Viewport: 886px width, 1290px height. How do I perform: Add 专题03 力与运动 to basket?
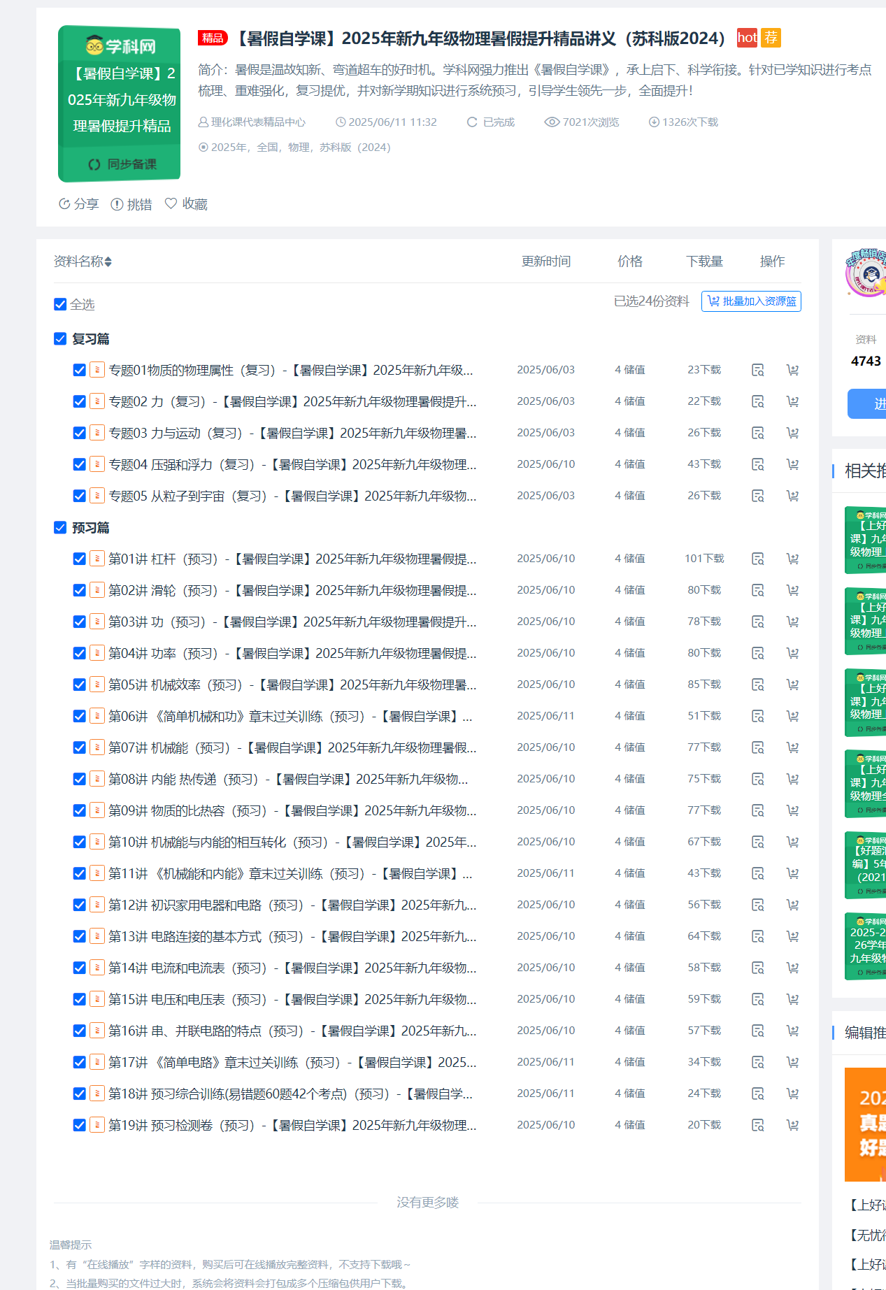tap(792, 433)
